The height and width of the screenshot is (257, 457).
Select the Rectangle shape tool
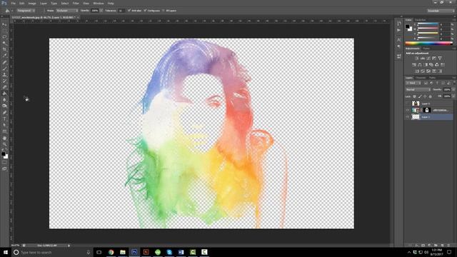tap(4, 131)
